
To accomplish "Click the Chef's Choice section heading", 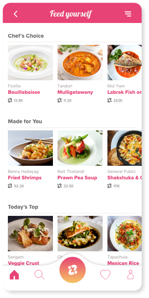I will click(26, 36).
